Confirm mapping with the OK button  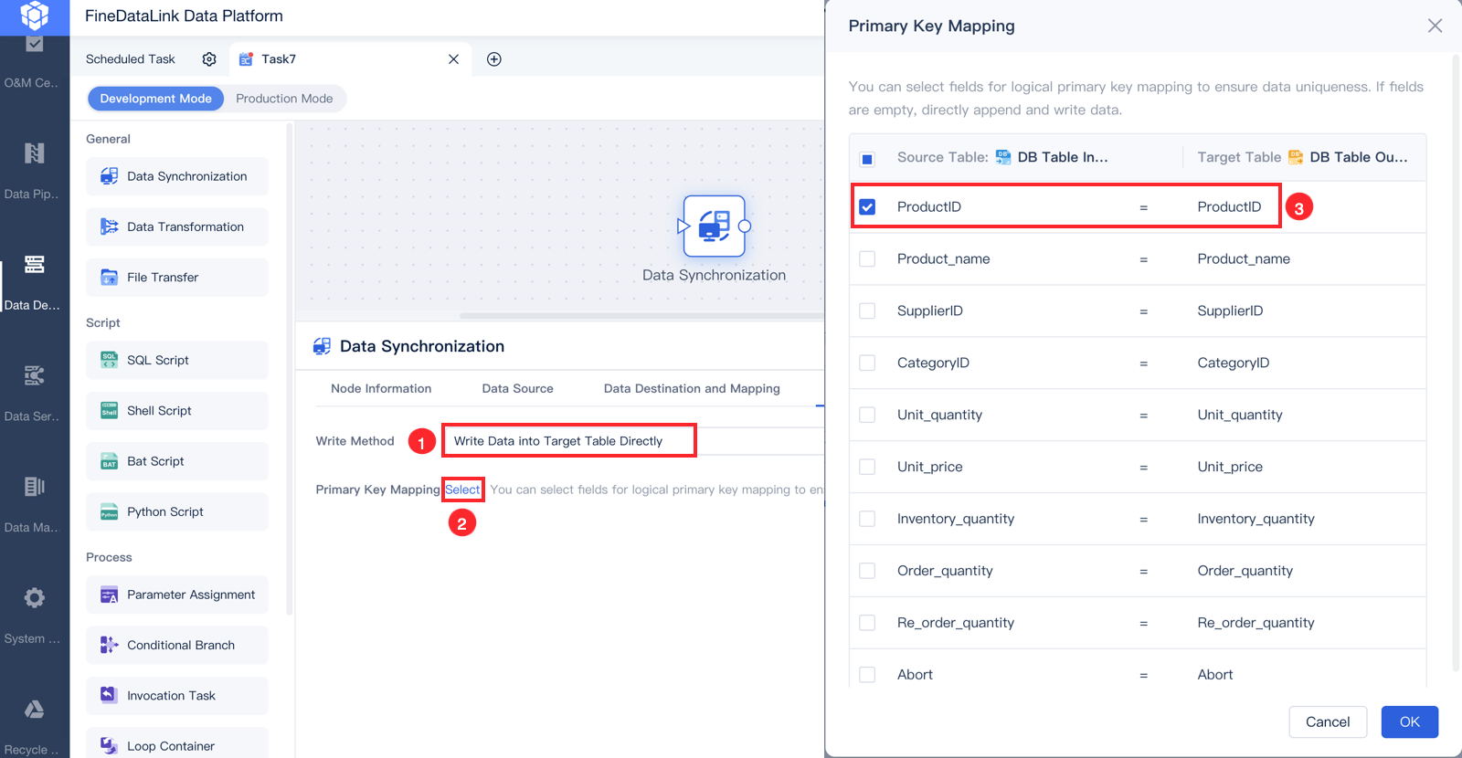tap(1410, 721)
